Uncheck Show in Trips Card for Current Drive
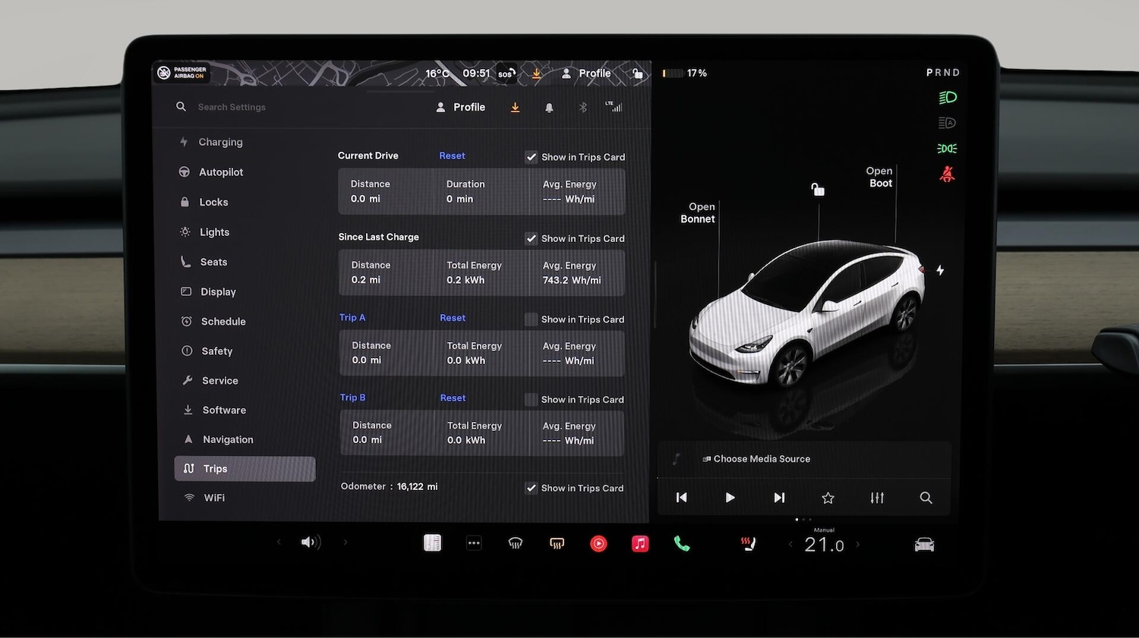Screen dimensions: 1139x638 [532, 157]
